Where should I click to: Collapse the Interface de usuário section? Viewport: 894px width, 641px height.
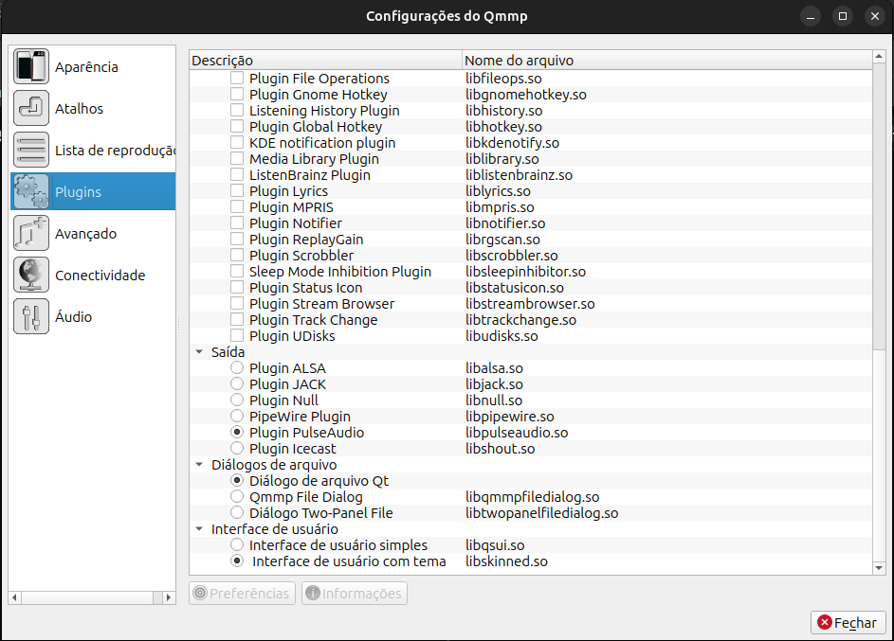[198, 528]
